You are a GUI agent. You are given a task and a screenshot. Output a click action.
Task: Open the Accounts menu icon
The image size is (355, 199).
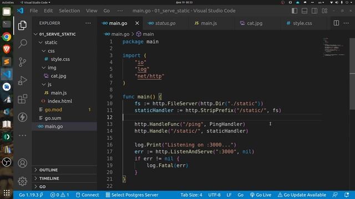[22, 163]
